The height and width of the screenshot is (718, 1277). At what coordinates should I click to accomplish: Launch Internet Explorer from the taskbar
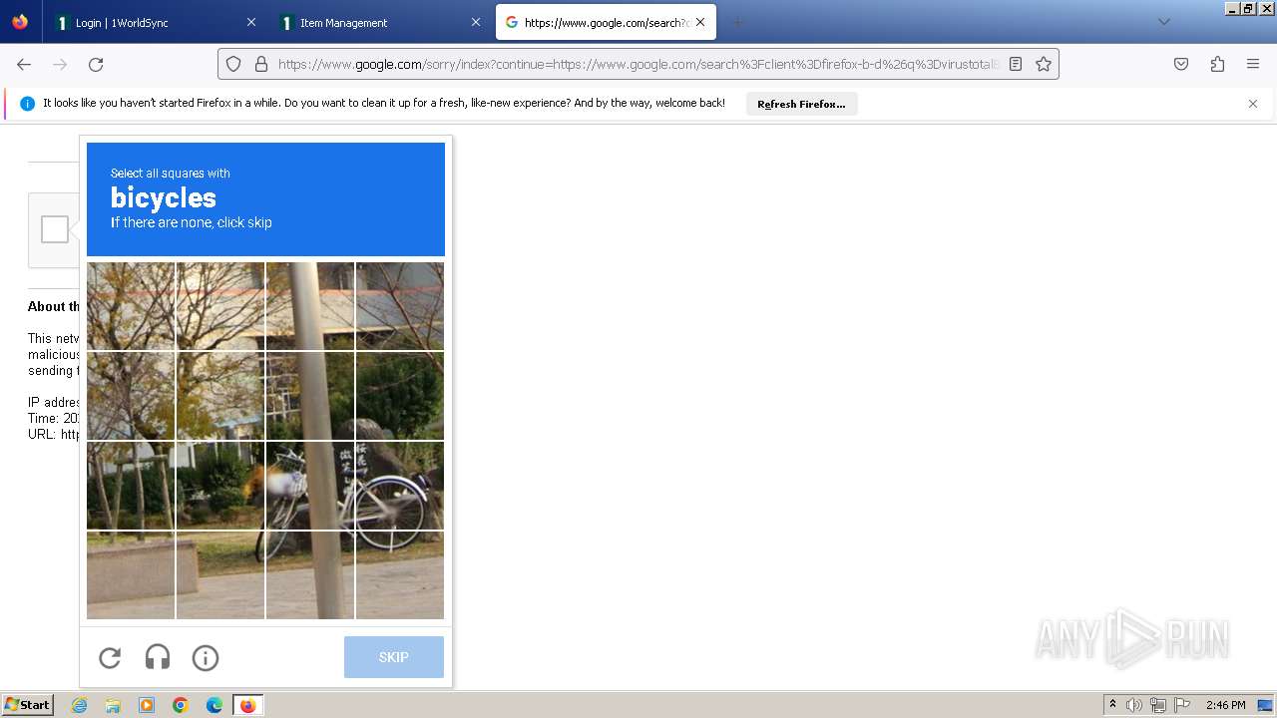(x=79, y=705)
